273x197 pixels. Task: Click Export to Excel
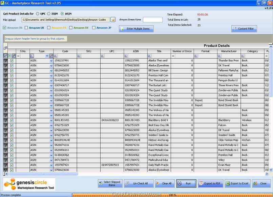pyautogui.click(x=237, y=183)
